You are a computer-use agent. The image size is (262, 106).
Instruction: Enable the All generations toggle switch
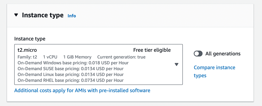(x=198, y=54)
